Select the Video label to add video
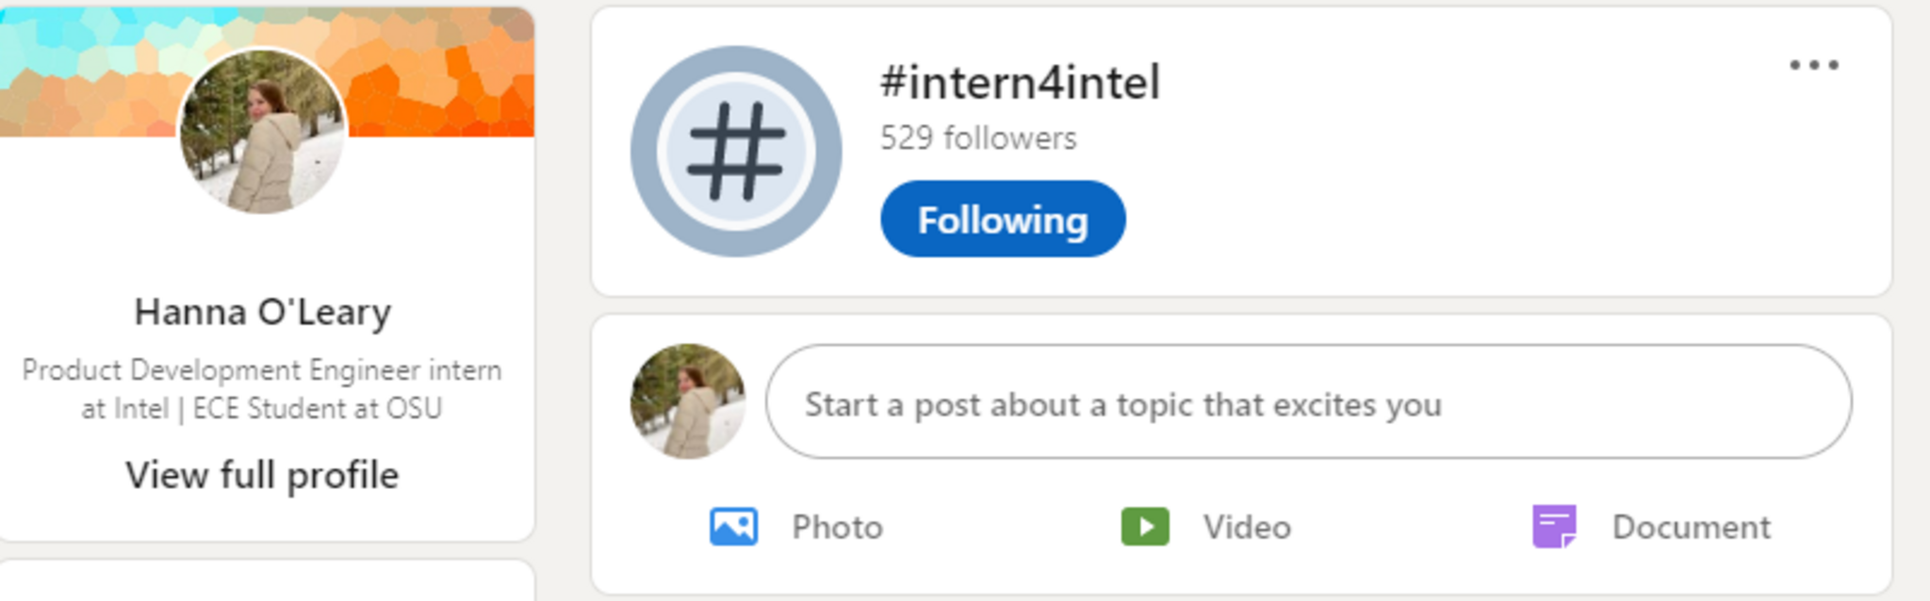 [x=1247, y=528]
